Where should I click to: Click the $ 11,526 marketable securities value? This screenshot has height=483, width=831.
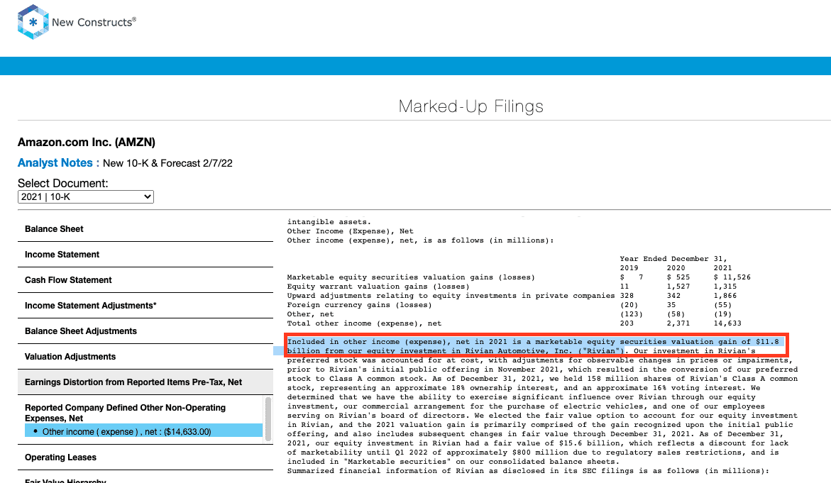coord(732,277)
